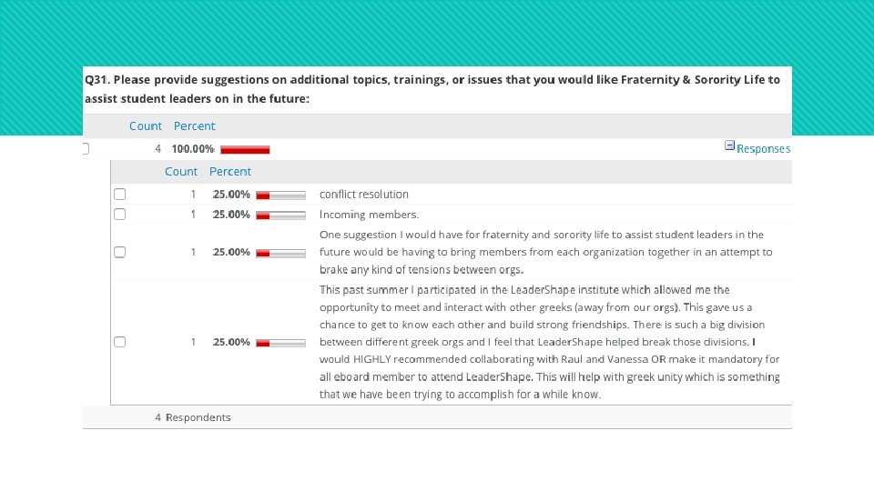The height and width of the screenshot is (491, 874).
Task: Click the Q31 question title text
Action: (432, 89)
